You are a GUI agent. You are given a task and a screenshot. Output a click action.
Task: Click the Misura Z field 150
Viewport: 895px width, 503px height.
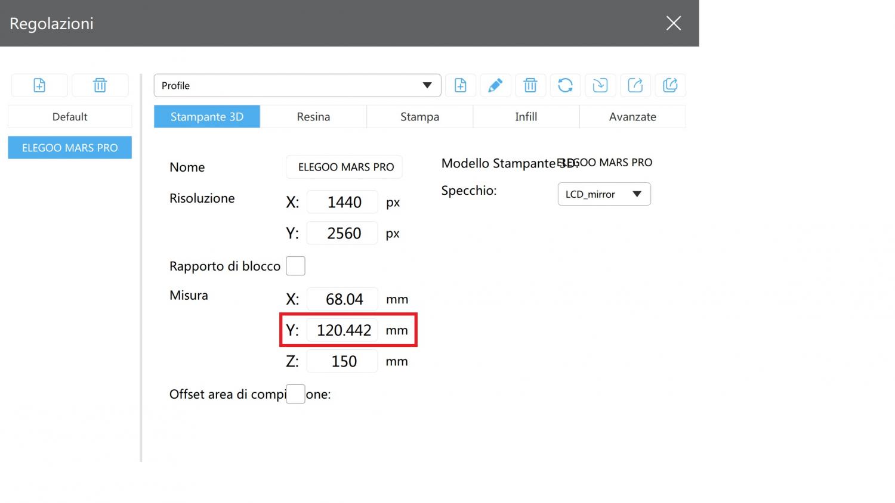[x=342, y=361]
